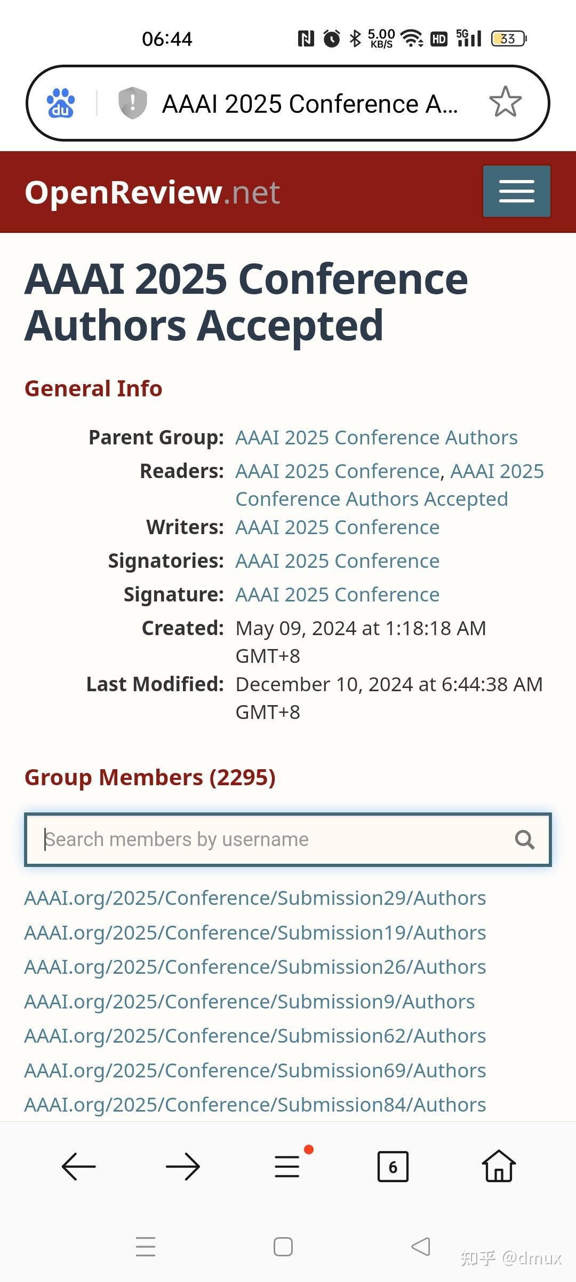Tap the member search magnifier icon

(x=524, y=840)
